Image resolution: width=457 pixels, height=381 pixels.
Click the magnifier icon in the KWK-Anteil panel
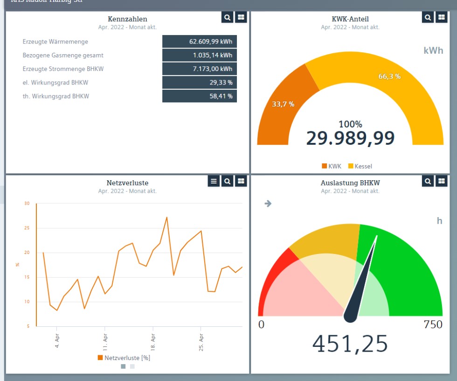click(428, 17)
